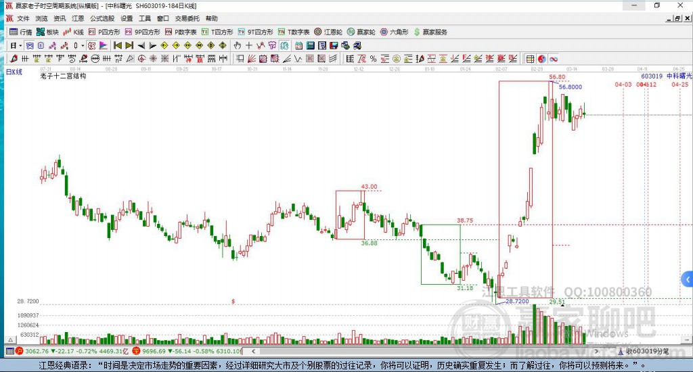Open the 板块 sector view
Viewport: 693px width, 372px height.
(x=47, y=32)
